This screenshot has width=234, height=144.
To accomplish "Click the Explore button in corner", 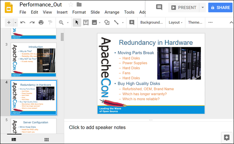I will (226, 137).
